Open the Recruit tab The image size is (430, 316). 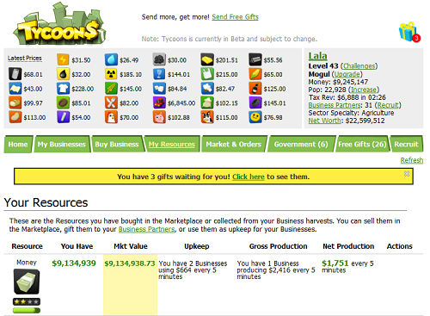pyautogui.click(x=406, y=144)
